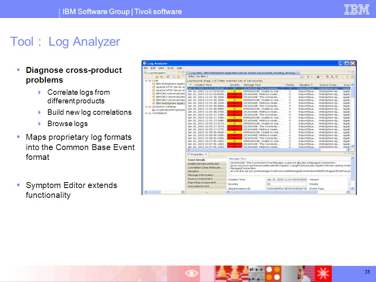
Task: Click the filter icon in Log View toolbar
Action: click(x=308, y=77)
